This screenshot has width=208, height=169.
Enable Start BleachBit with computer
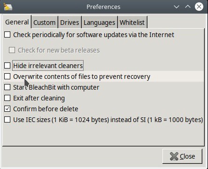(x=8, y=87)
